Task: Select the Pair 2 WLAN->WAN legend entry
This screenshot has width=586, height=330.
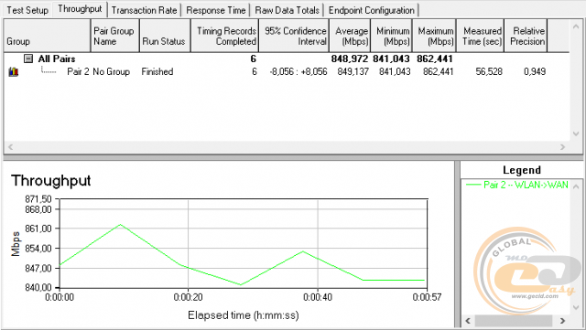Action: click(x=517, y=185)
